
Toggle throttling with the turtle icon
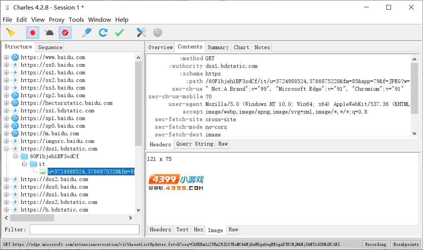point(49,33)
